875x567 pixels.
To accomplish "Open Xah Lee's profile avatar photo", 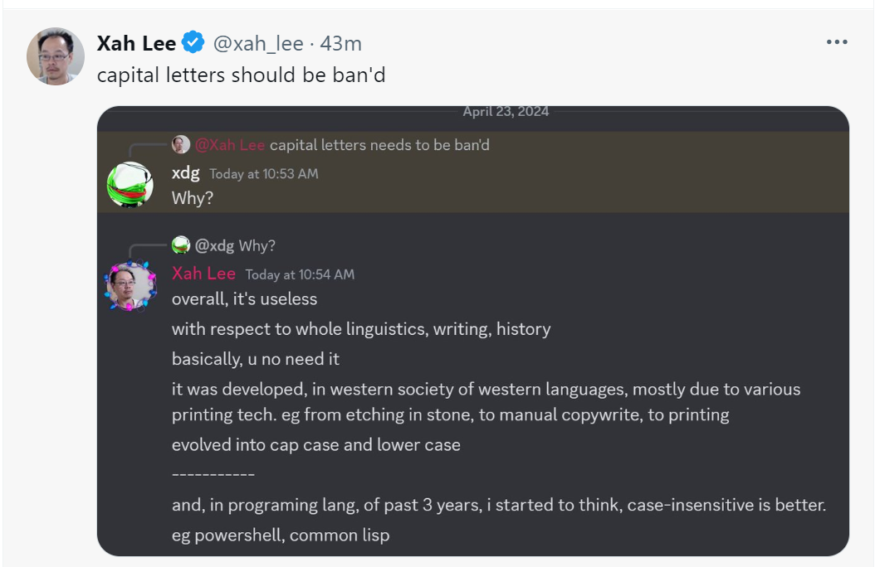I will (x=56, y=56).
